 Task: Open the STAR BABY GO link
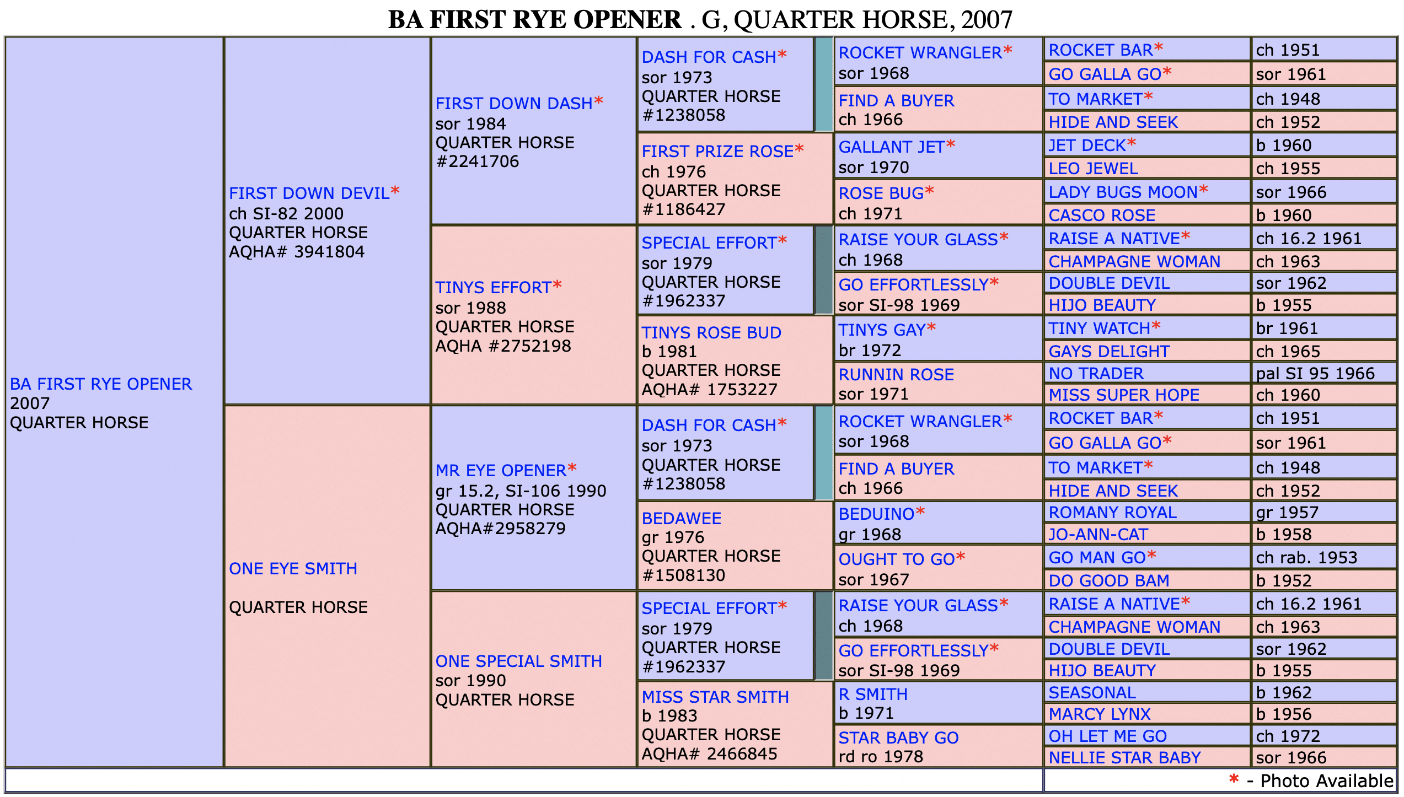tap(898, 737)
